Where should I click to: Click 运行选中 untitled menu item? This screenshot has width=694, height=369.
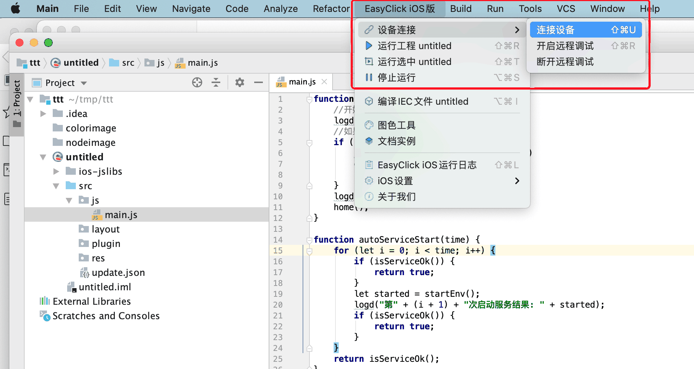pyautogui.click(x=442, y=62)
